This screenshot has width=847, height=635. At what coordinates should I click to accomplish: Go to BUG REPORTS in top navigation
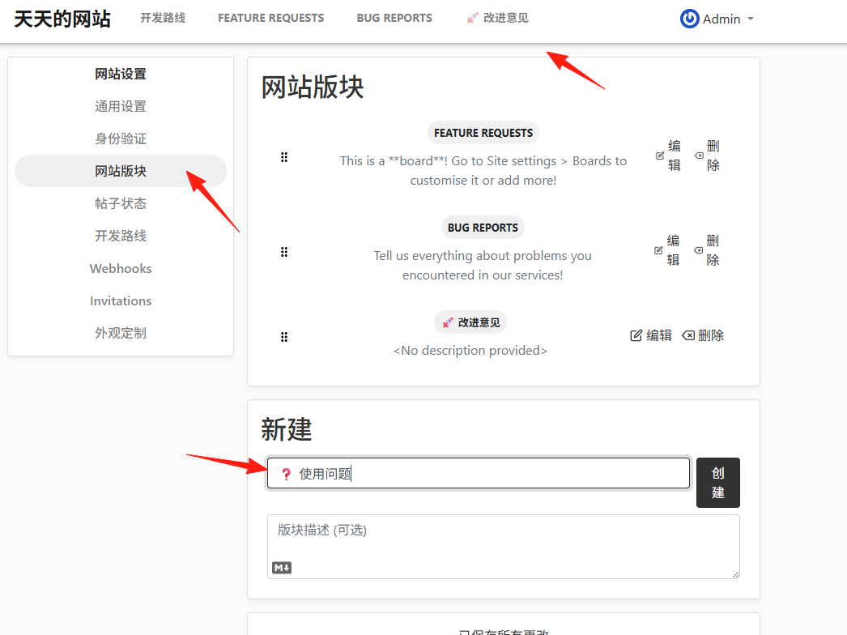(394, 18)
